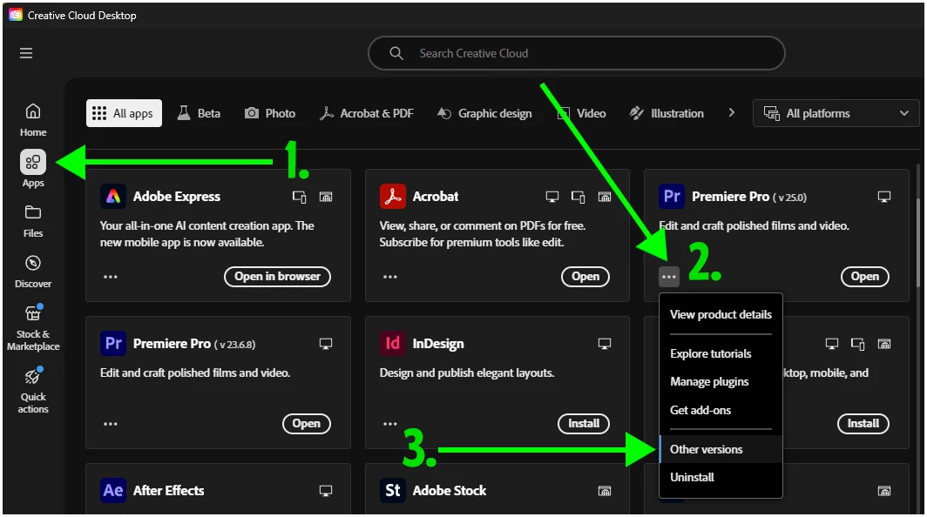The image size is (927, 517).
Task: Click Open on Premiere Pro v23.6.8 card
Action: pyautogui.click(x=306, y=424)
